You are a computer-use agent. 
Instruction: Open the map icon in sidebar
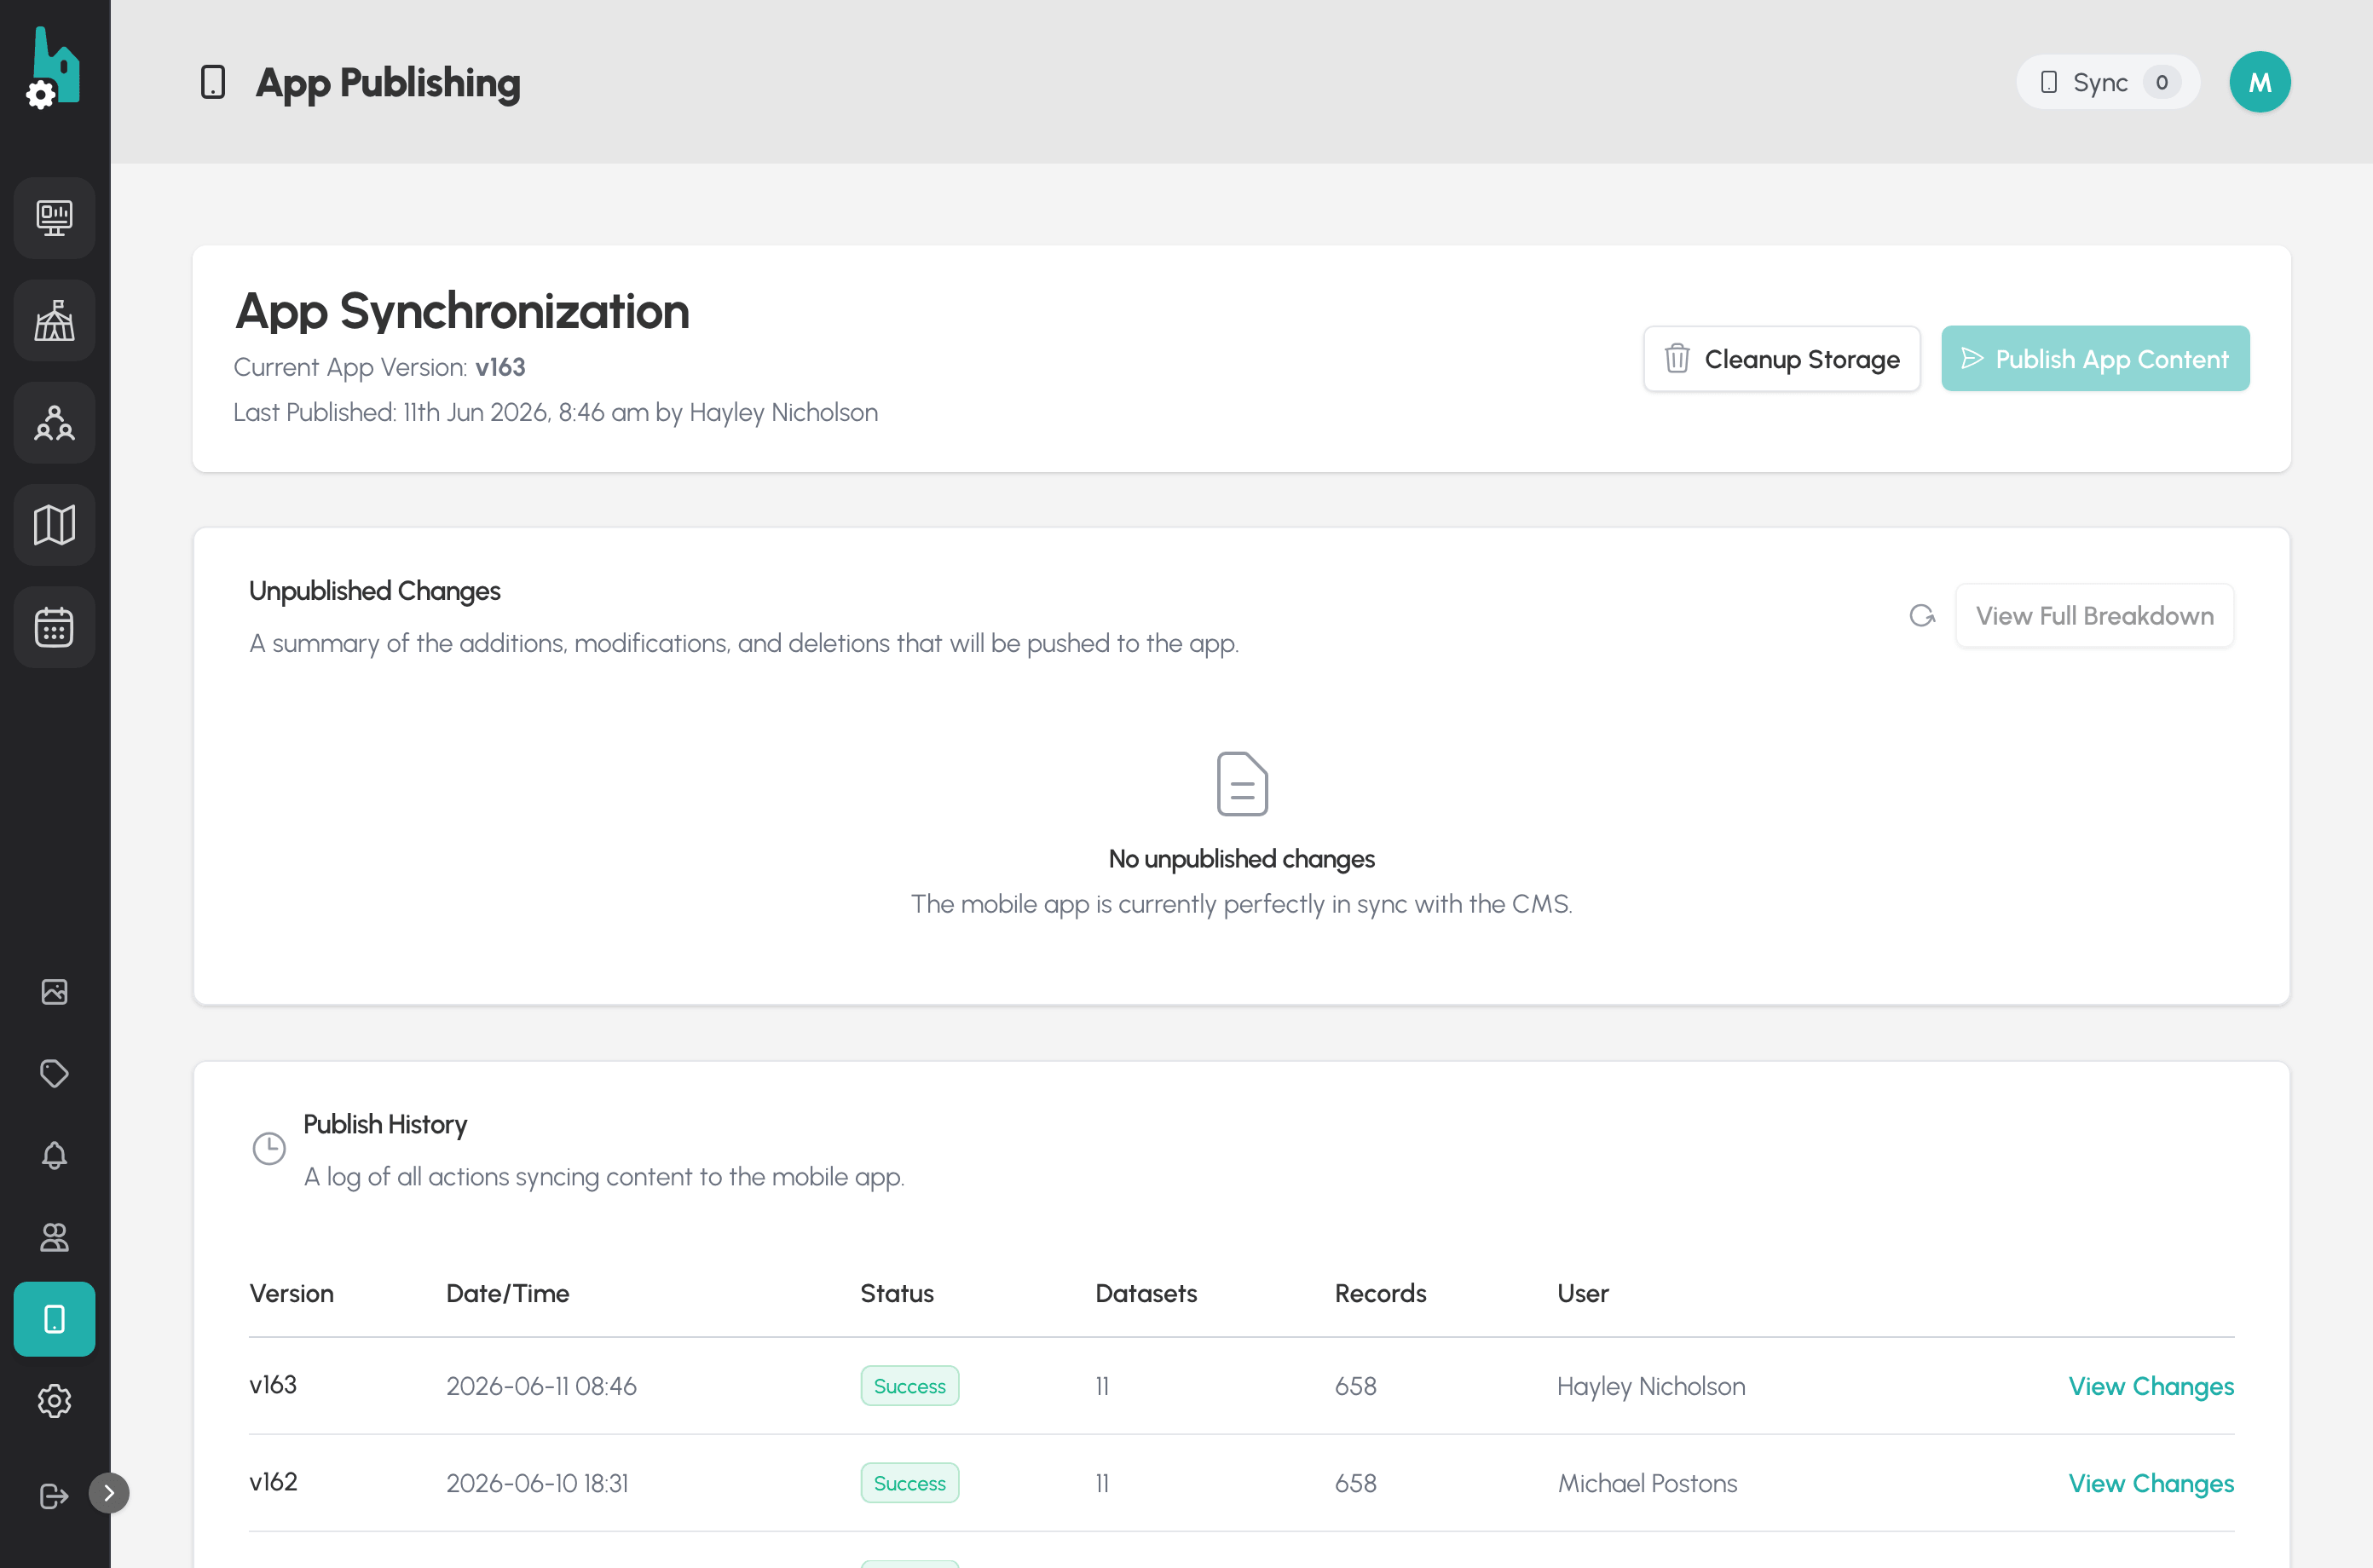(x=54, y=525)
